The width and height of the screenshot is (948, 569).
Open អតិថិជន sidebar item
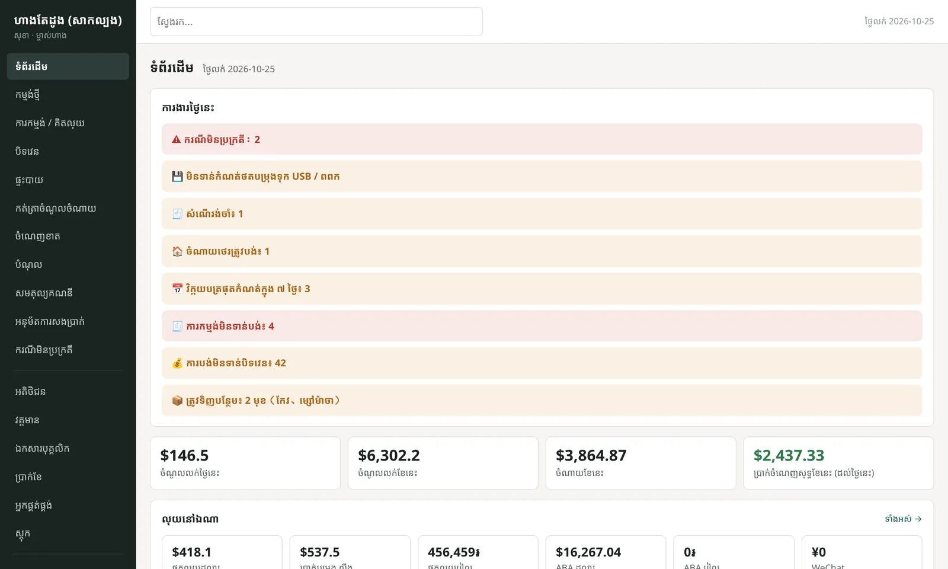point(68,392)
